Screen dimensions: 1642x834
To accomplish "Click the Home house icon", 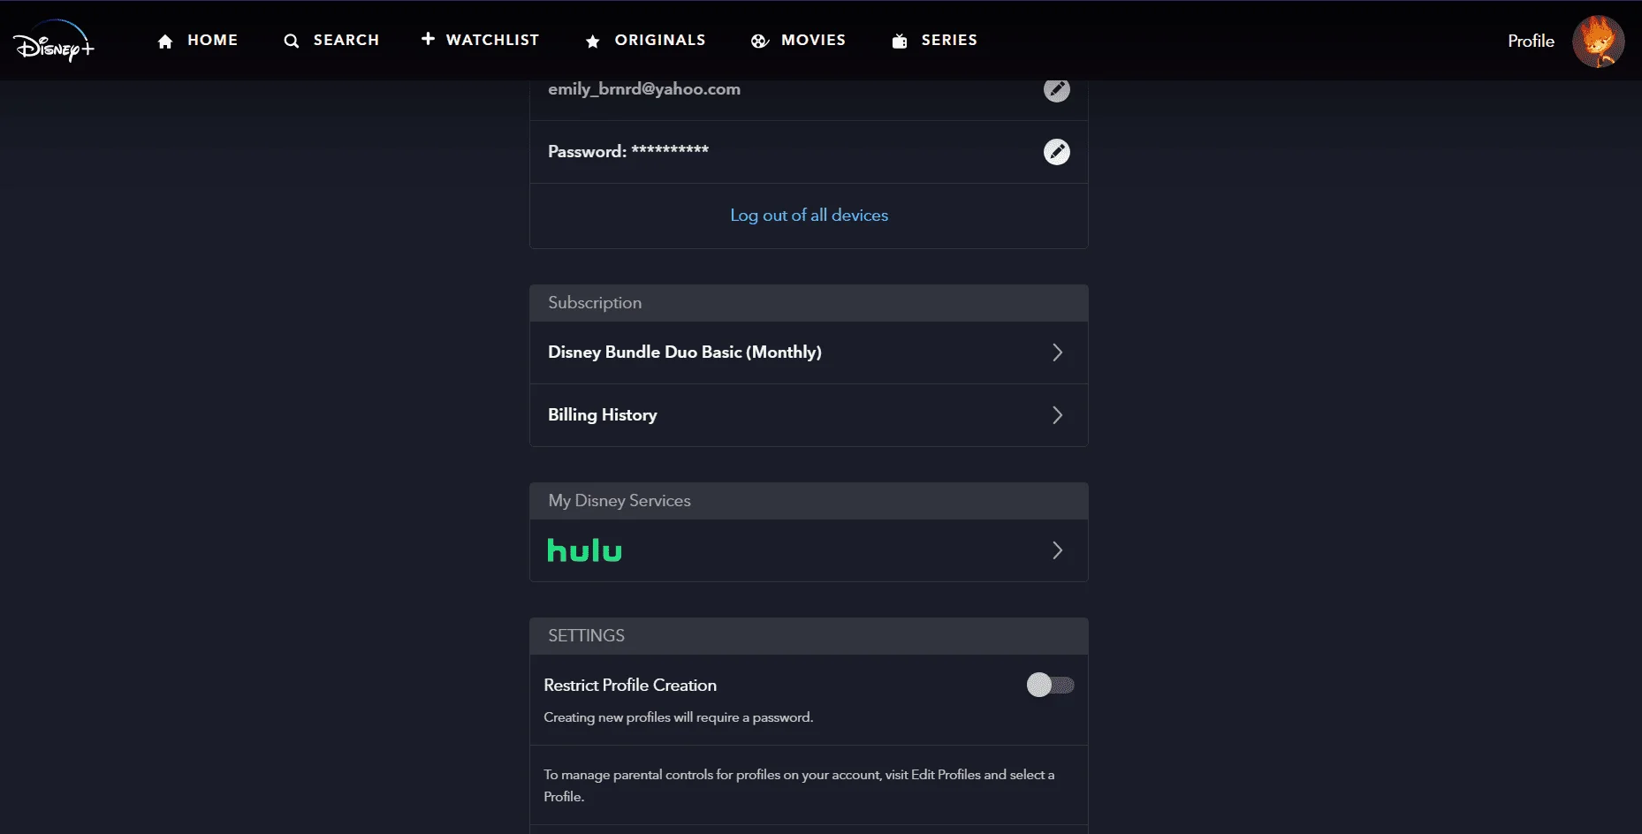I will (165, 41).
